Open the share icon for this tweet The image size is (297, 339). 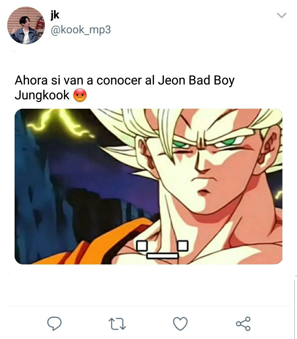click(243, 324)
